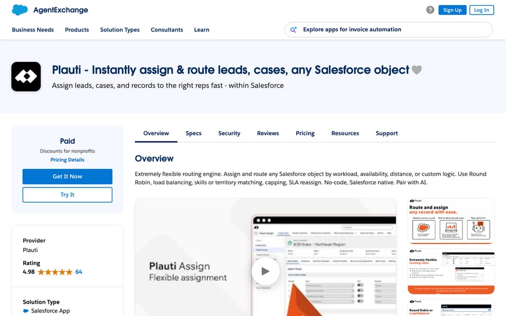Open Products menu
Screen dimensions: 506x316
77,30
